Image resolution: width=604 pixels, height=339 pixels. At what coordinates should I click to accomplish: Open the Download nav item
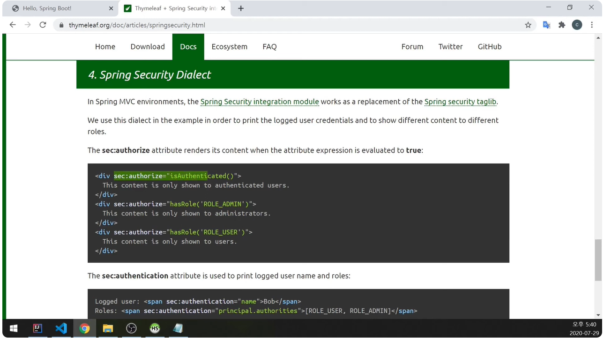[148, 47]
